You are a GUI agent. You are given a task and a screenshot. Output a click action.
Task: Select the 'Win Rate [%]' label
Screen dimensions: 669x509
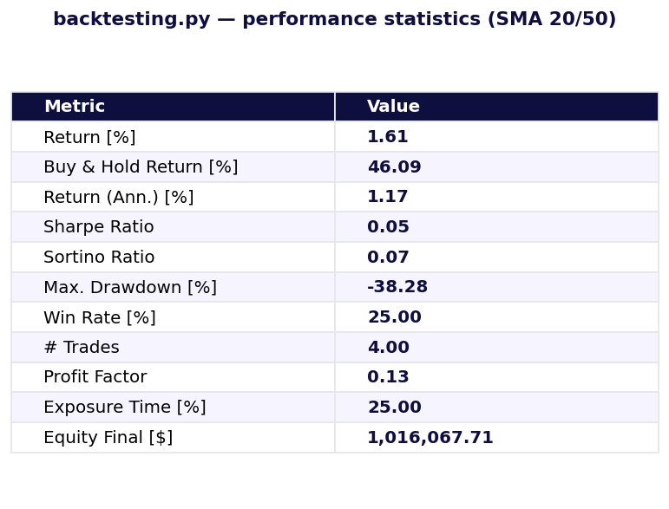click(100, 317)
